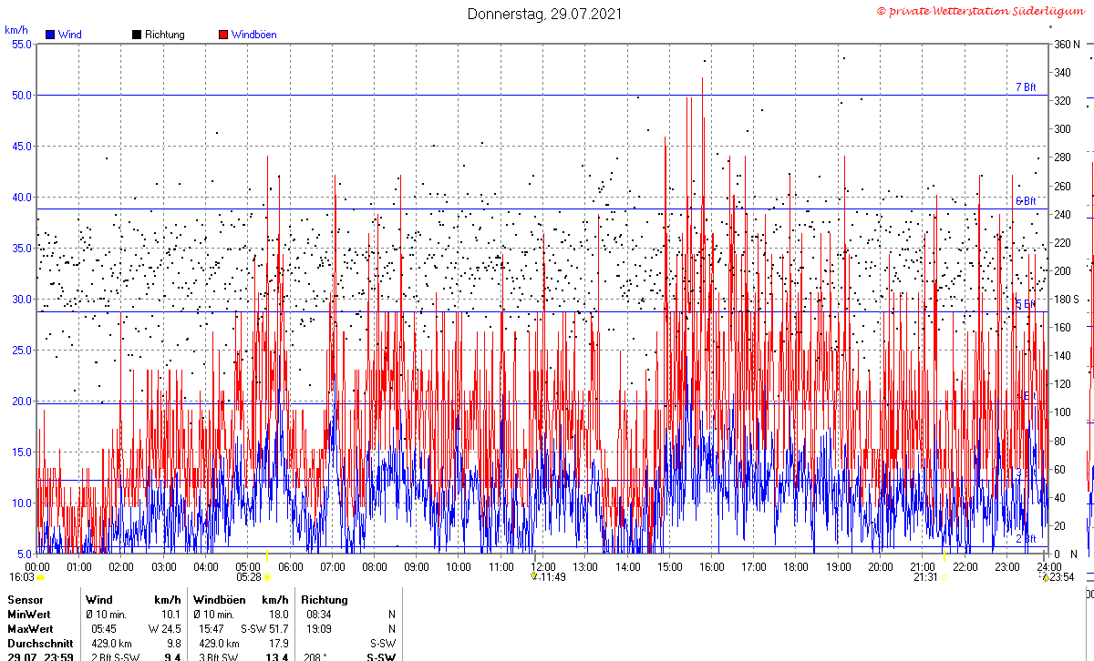Click the solar noon marker at 11:49
The height and width of the screenshot is (661, 1094).
(x=533, y=575)
